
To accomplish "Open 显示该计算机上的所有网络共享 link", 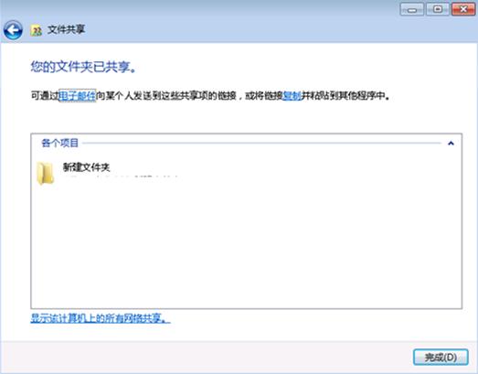I will click(x=100, y=318).
